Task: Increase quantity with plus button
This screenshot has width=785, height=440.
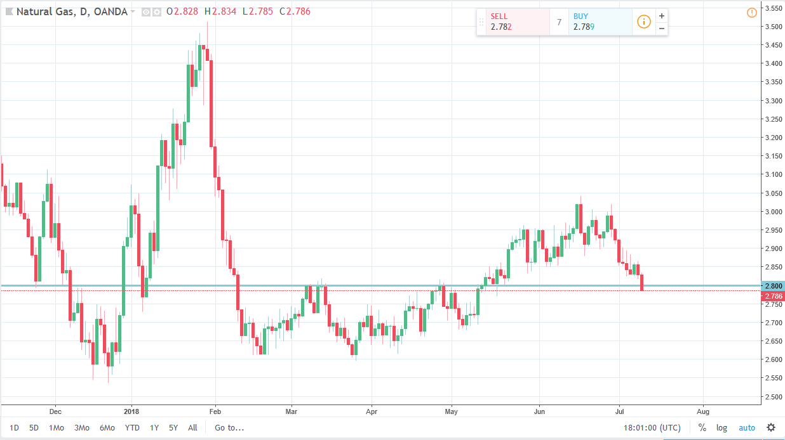Action: pos(661,16)
